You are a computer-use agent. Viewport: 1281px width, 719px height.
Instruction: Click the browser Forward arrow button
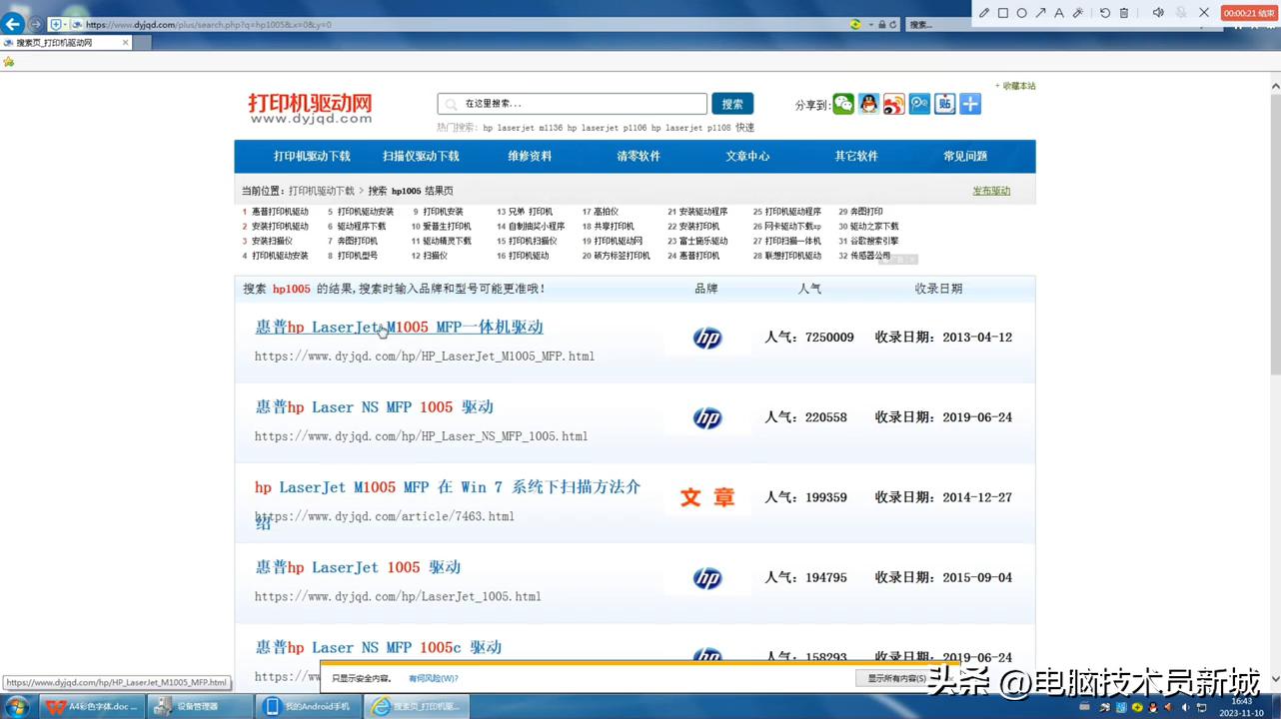point(36,24)
